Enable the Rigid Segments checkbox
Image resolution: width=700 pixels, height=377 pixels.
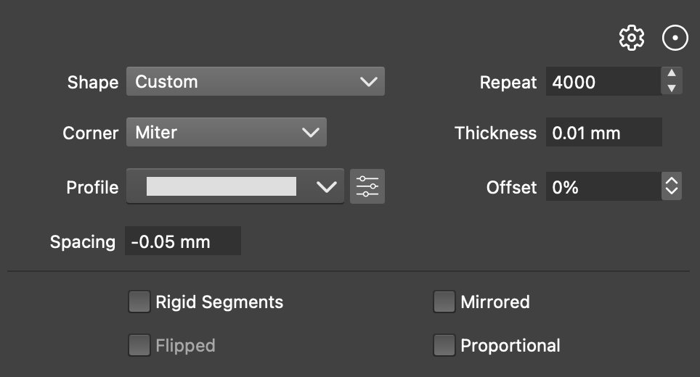click(x=139, y=302)
